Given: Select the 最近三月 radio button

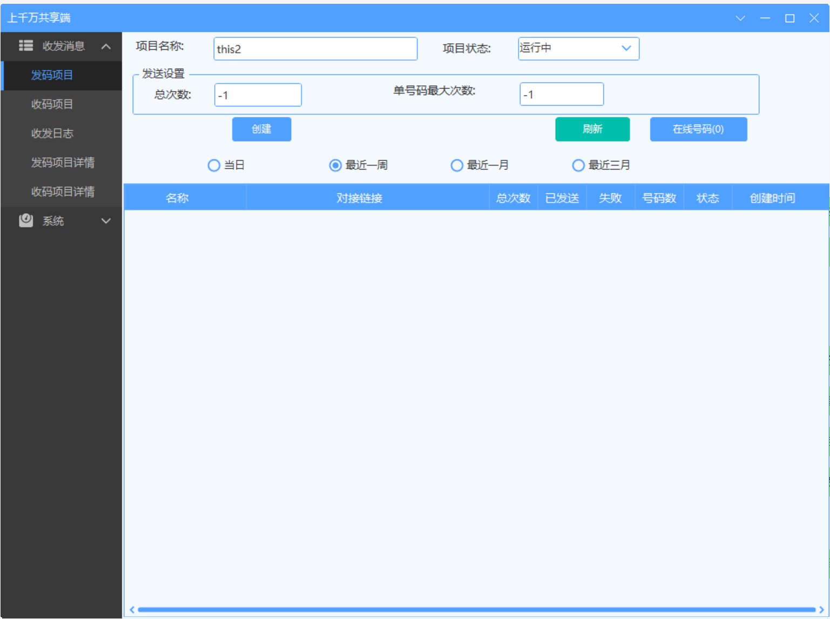Looking at the screenshot, I should (578, 165).
